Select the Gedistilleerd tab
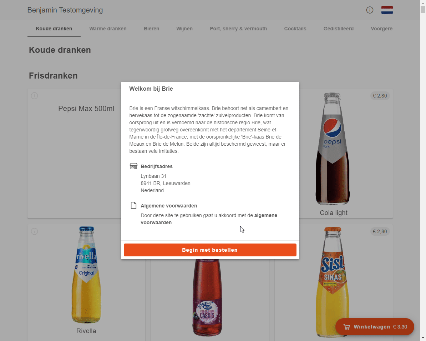The width and height of the screenshot is (426, 341). click(339, 29)
